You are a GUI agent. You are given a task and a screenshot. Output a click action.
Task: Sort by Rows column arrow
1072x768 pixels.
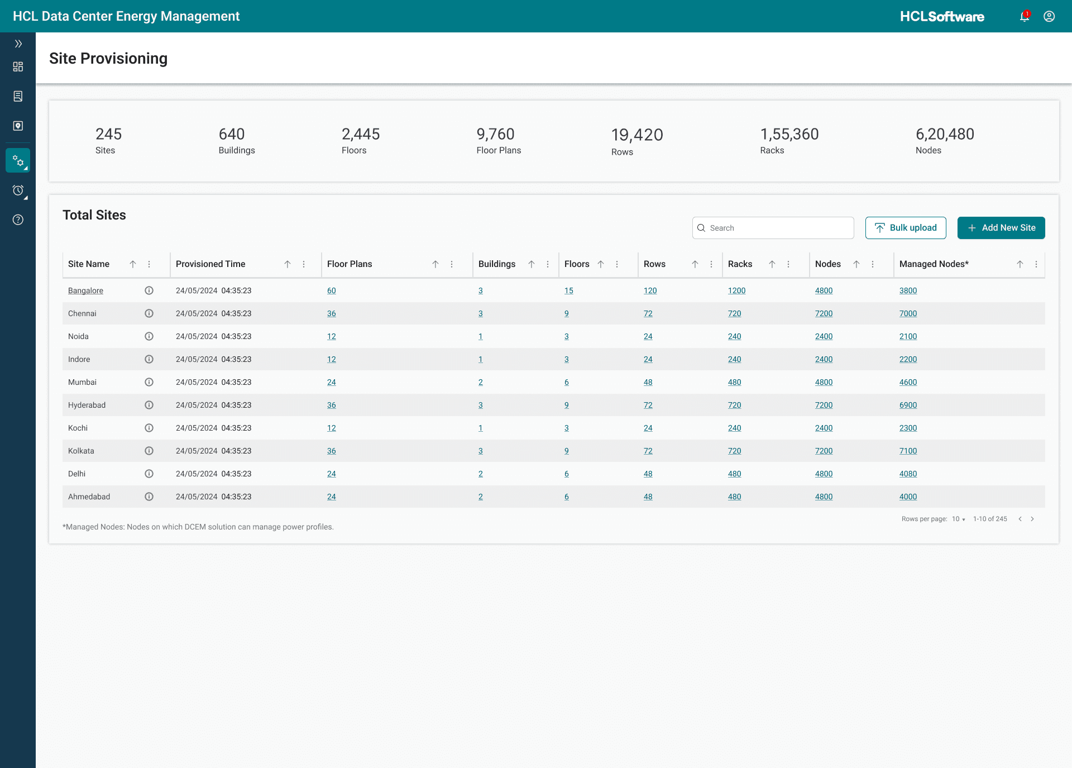tap(695, 264)
